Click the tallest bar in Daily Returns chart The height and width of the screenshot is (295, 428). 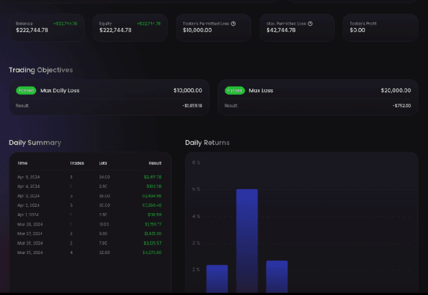(x=247, y=241)
